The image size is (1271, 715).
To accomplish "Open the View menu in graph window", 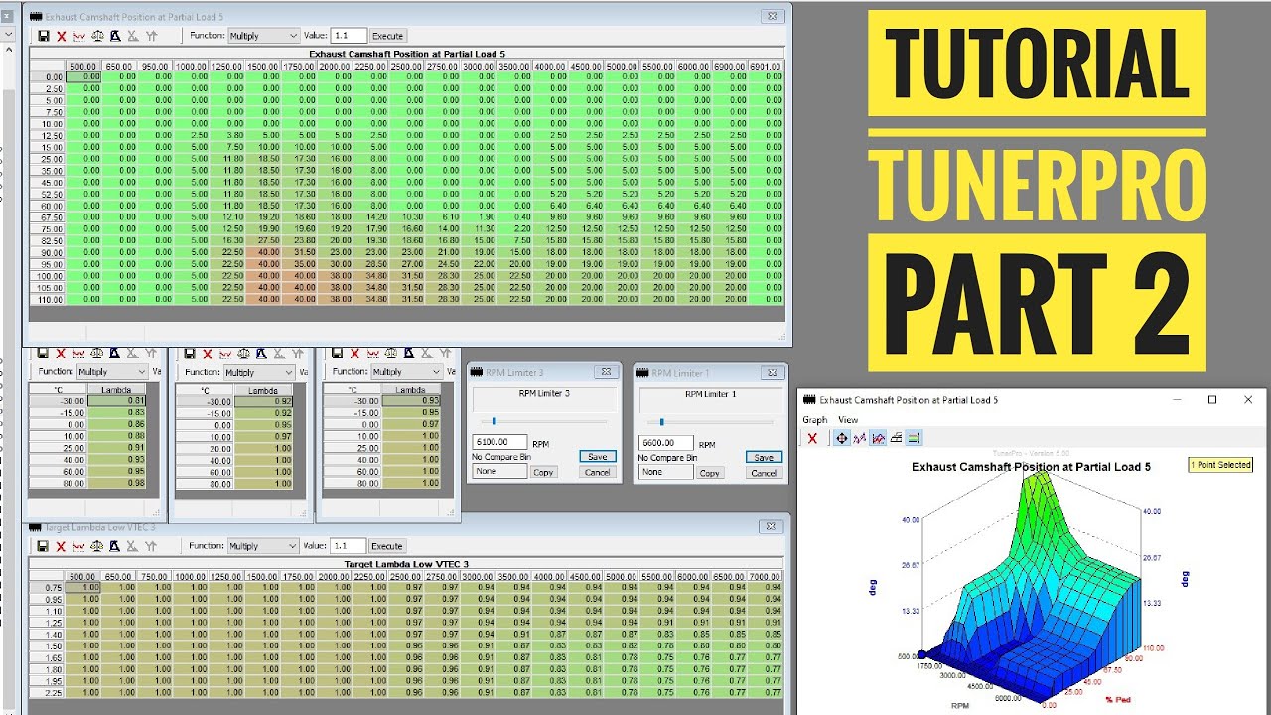I will pos(848,420).
